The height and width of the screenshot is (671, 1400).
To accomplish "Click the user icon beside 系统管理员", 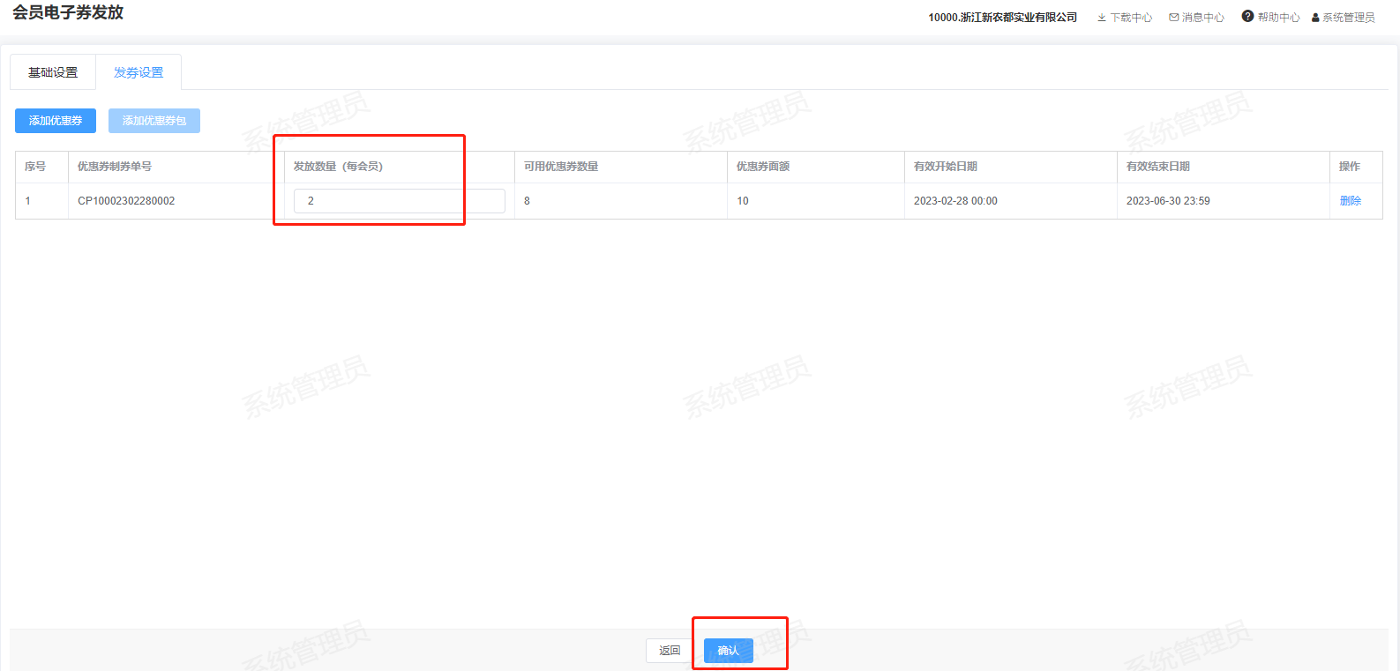I will coord(1315,18).
